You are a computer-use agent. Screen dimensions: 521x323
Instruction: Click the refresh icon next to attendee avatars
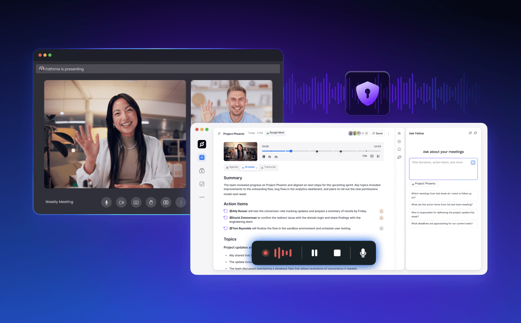[x=367, y=134]
